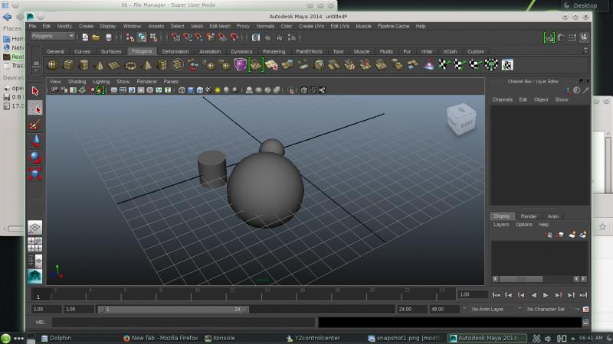Screen dimensions: 613x344
Task: Open the No Anim Layer dropdown arrow
Action: (464, 309)
